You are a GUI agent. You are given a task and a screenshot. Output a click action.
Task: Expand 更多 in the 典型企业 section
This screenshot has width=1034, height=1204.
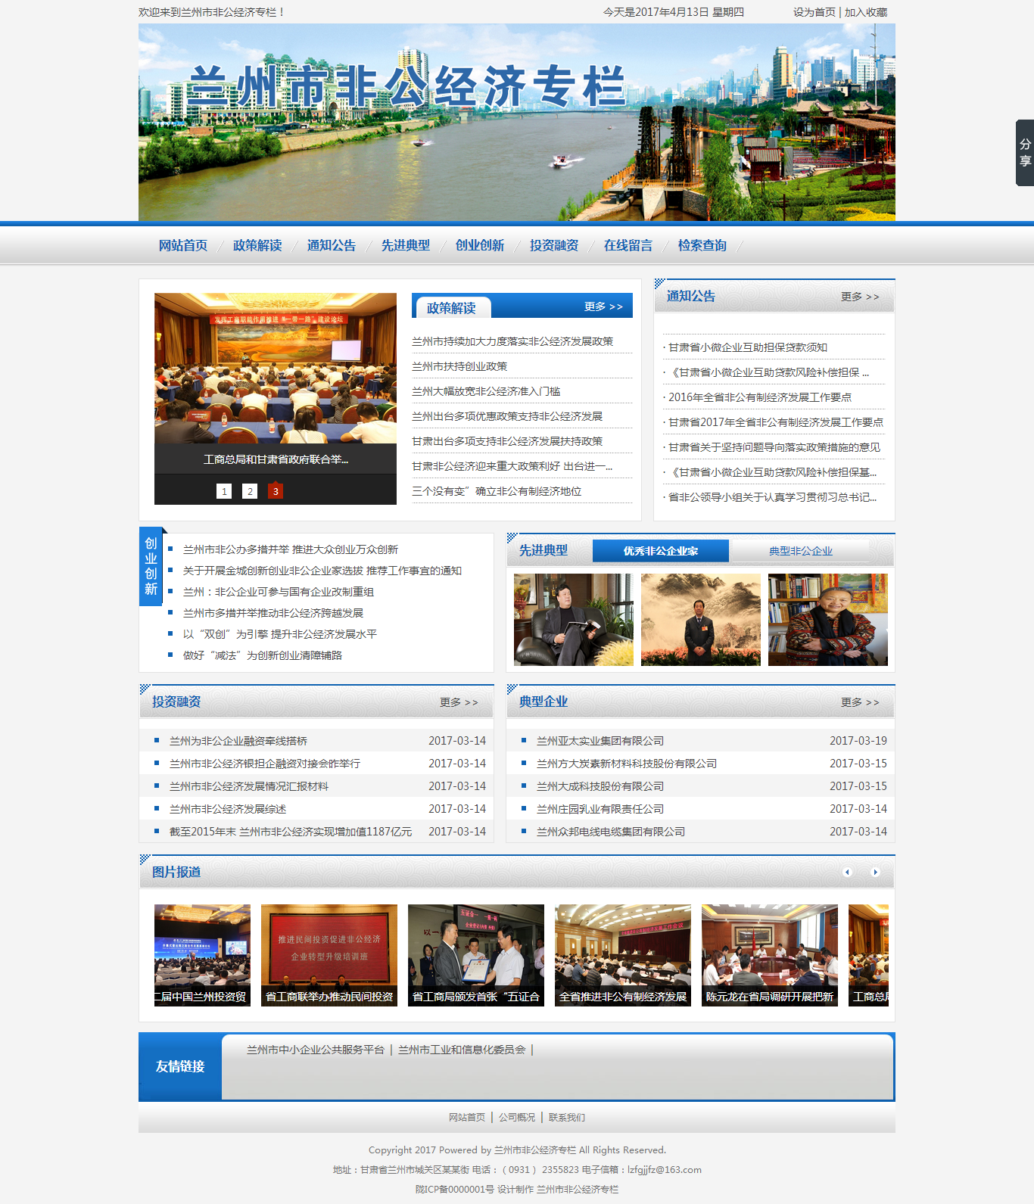[859, 702]
